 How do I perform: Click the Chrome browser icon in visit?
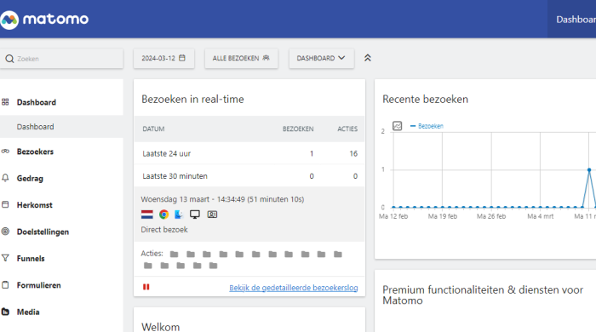pos(163,215)
